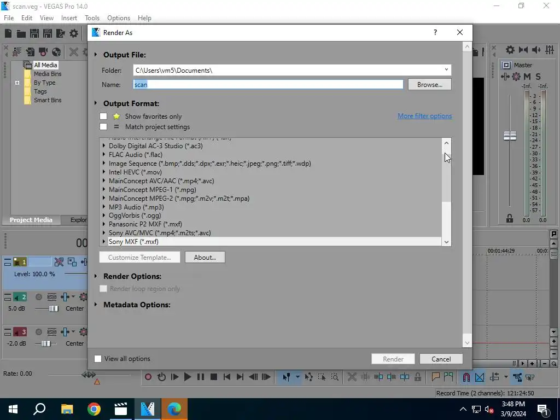Click the Capture Video icon in Project Media panel
The height and width of the screenshot is (420, 560).
43,52
